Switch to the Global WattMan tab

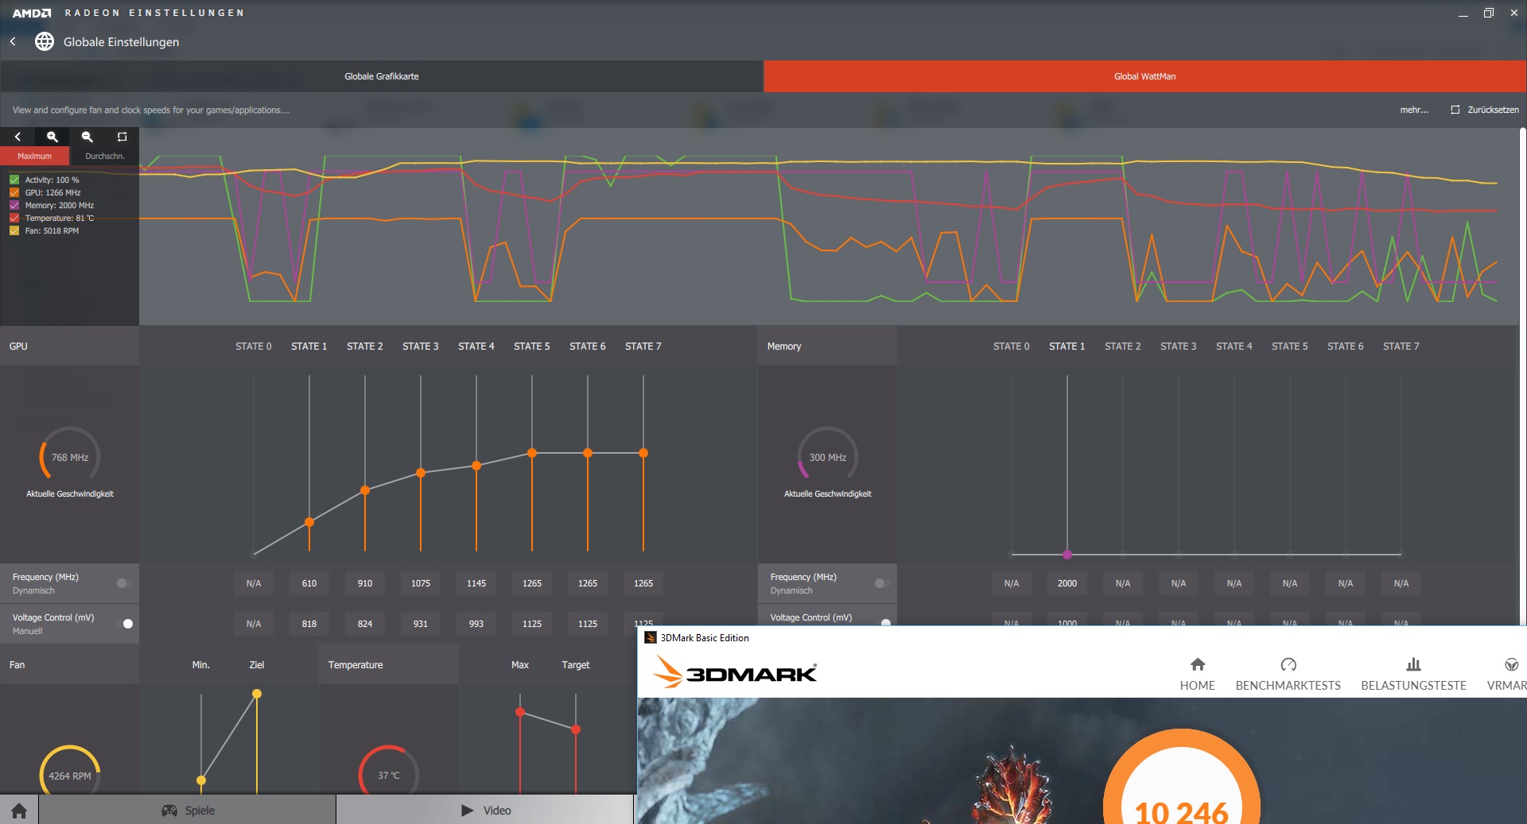coord(1145,76)
